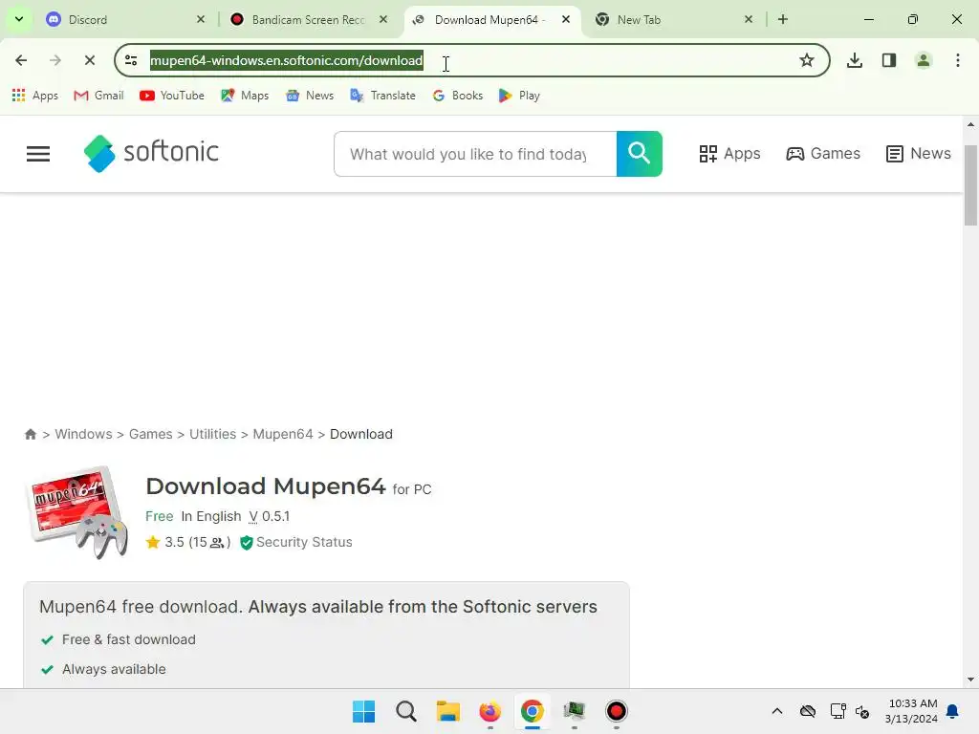The image size is (979, 734).
Task: Go back to previous page
Action: (21, 60)
